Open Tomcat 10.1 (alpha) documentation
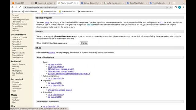This screenshot has width=196, height=110. coord(20,37)
